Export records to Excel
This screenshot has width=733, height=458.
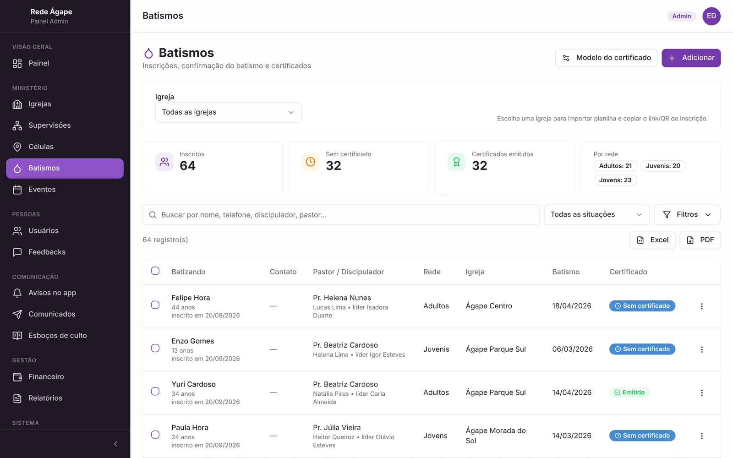[x=652, y=240]
